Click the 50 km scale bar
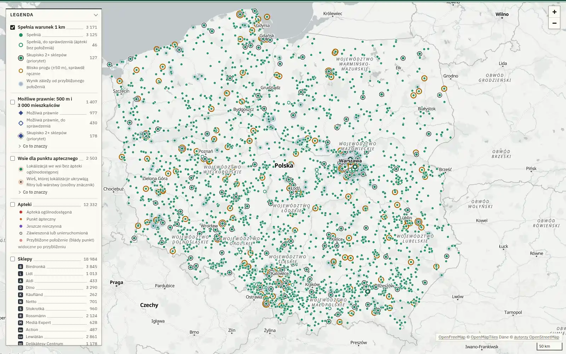Image resolution: width=566 pixels, height=354 pixels. [x=549, y=346]
